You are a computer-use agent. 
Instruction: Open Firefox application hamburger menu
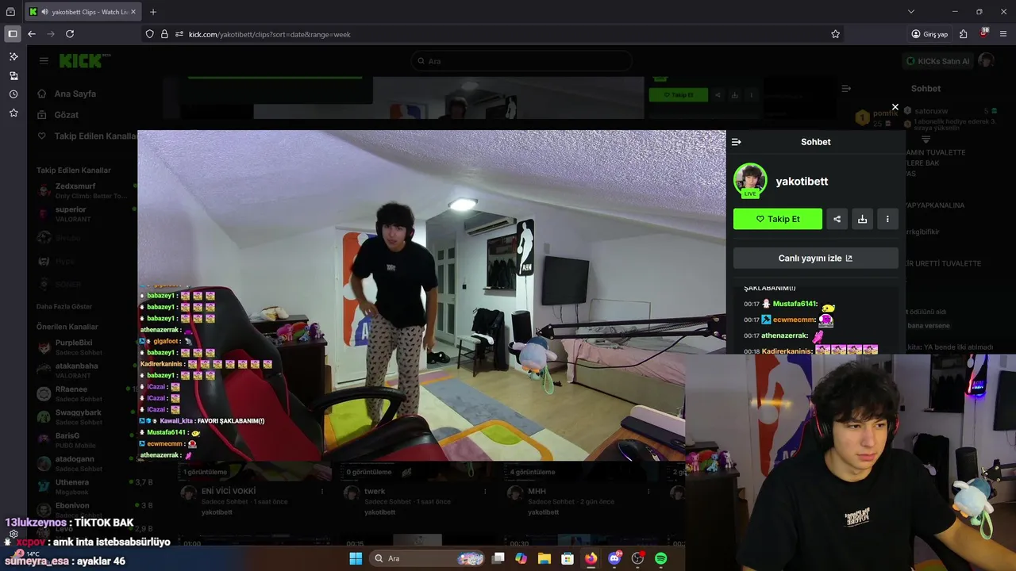pyautogui.click(x=1003, y=34)
